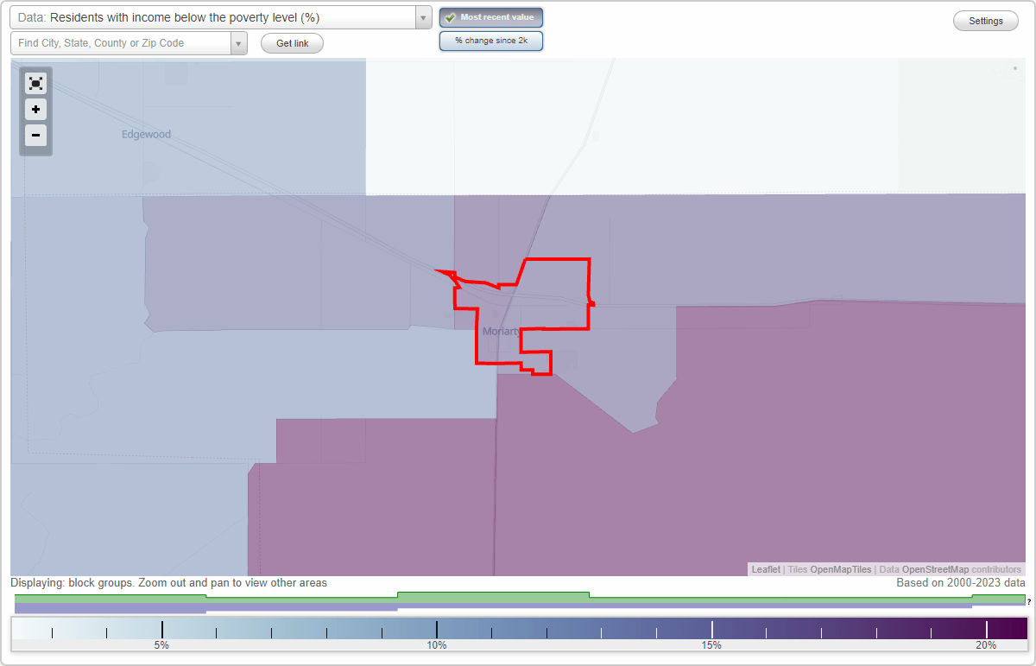The image size is (1036, 666).
Task: Zoom in using the plus icon
Action: pos(35,110)
